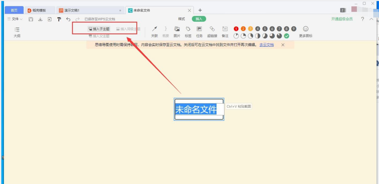Apply priority 9 marker
Screen dimensions: 379x184
coord(294,29)
